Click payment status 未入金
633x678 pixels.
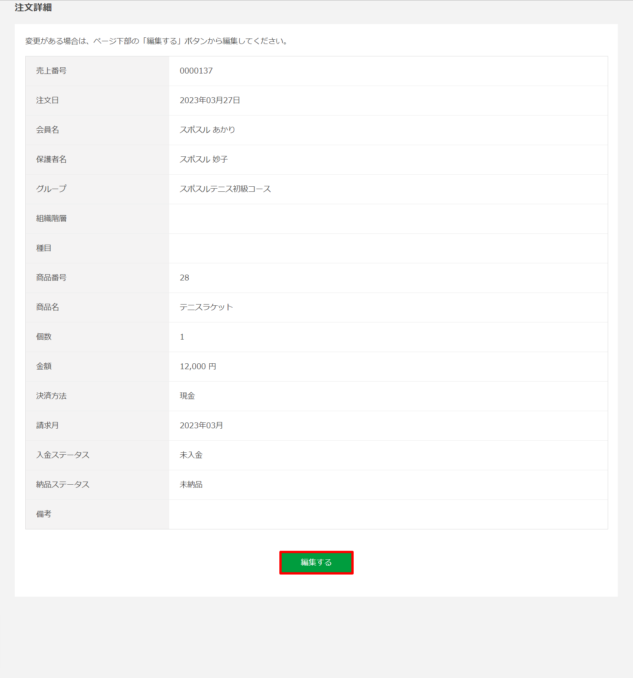(x=191, y=455)
